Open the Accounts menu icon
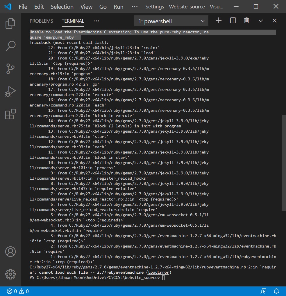Image resolution: width=286 pixels, height=296 pixels. (10, 251)
